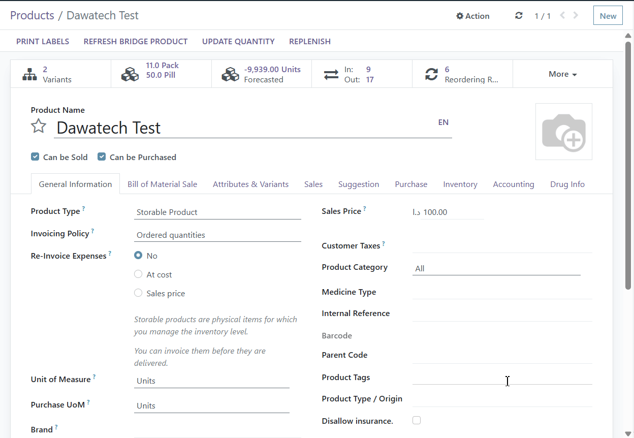Viewport: 634px width, 438px height.
Task: Click the Variants hierarchy icon
Action: 30,74
